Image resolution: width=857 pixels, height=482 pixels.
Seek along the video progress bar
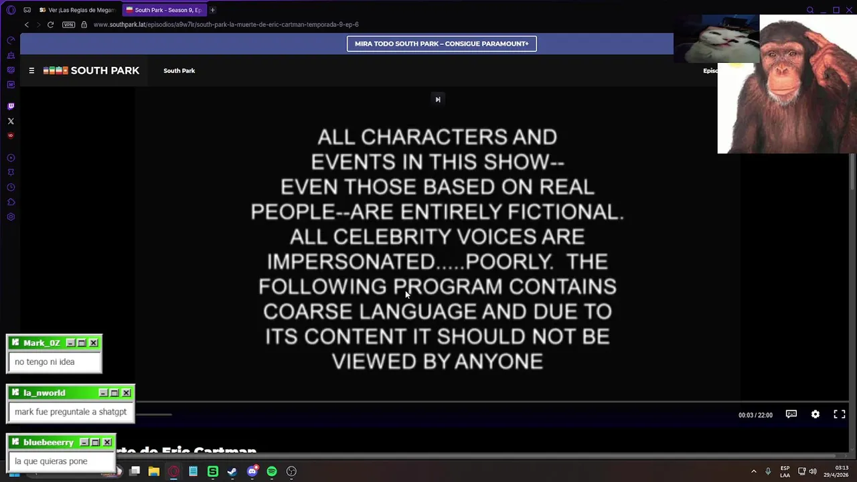[492, 402]
